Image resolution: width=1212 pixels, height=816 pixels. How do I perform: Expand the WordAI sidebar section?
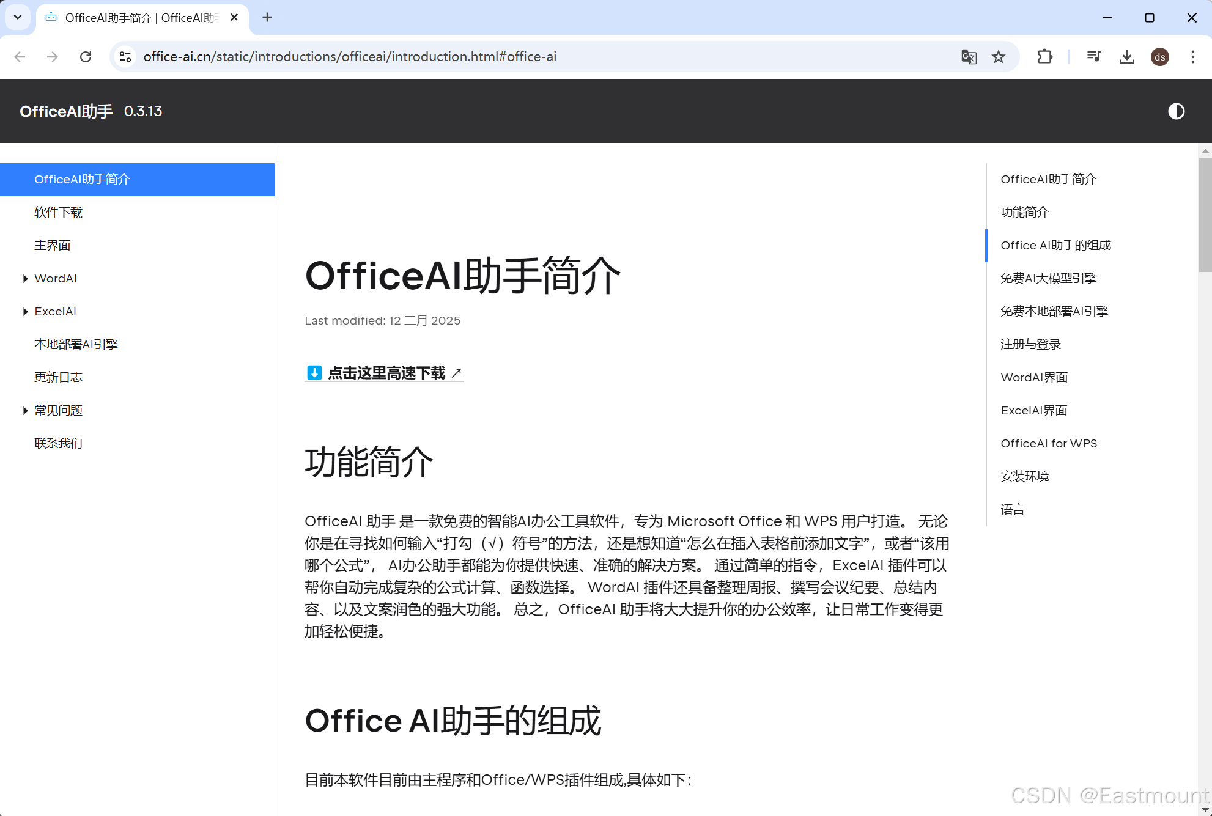(x=26, y=279)
